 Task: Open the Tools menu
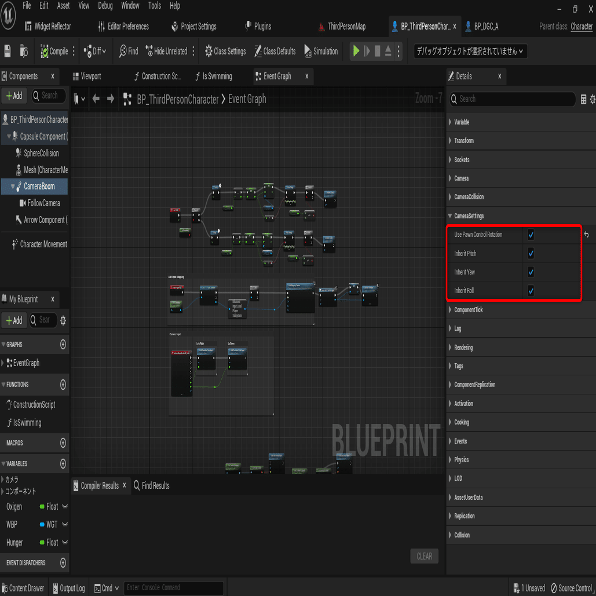[x=154, y=6]
